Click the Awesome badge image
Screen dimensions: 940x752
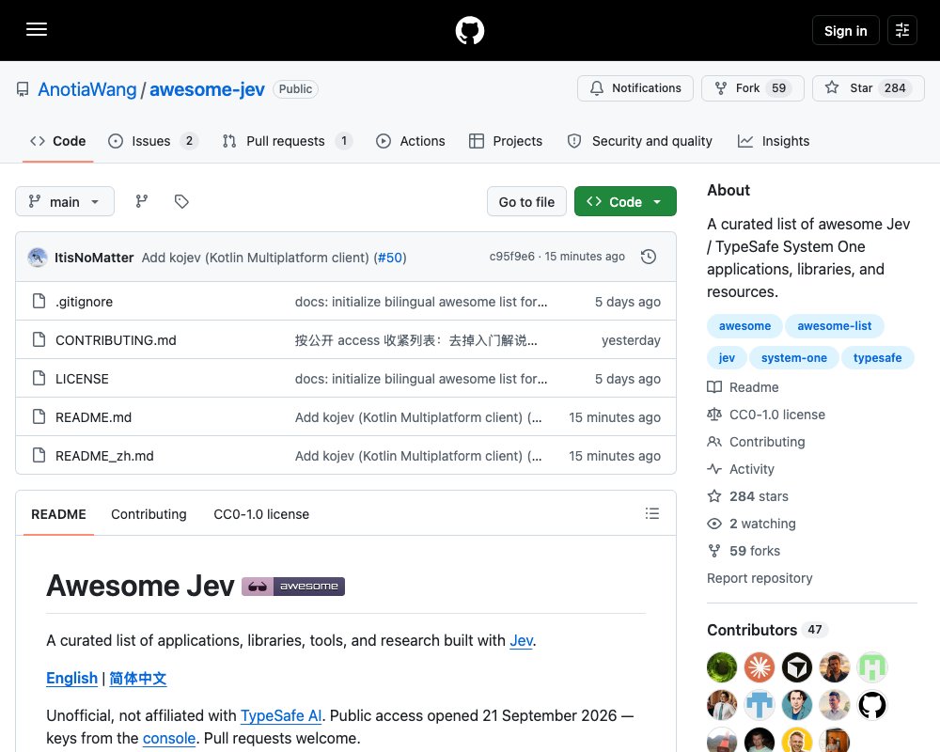(293, 586)
